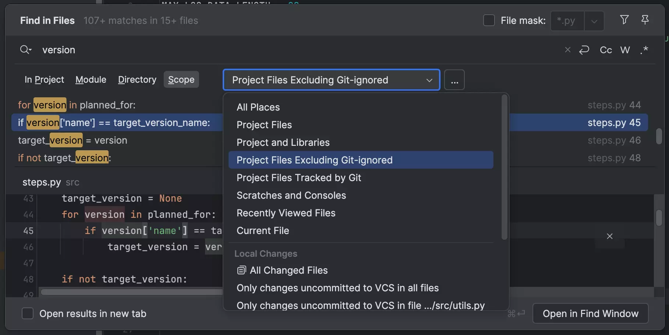Image resolution: width=669 pixels, height=335 pixels.
Task: Toggle Words (W) whole-word matching
Action: (x=625, y=50)
